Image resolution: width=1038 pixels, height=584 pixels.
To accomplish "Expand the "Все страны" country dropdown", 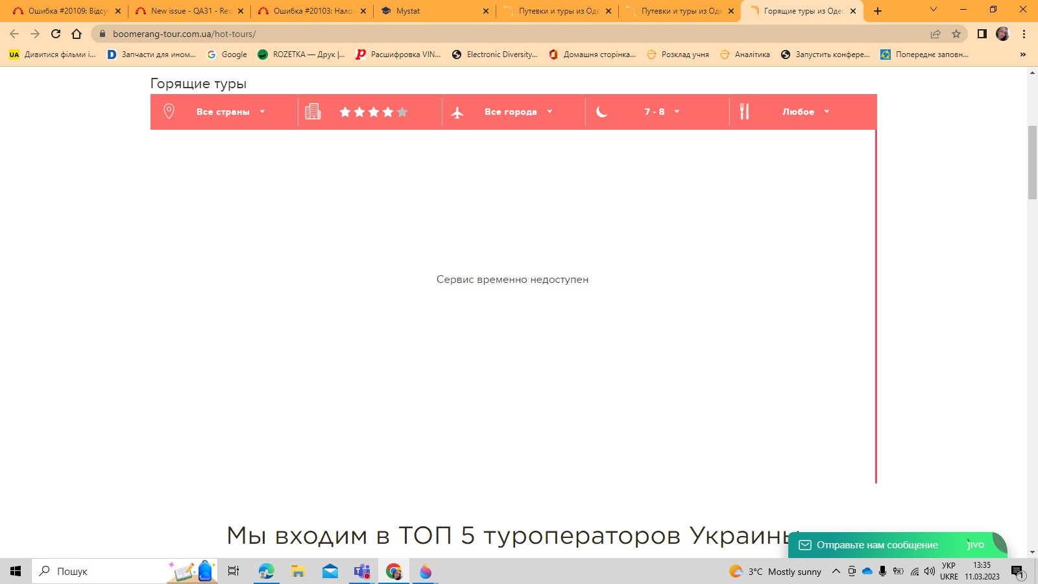I will pyautogui.click(x=230, y=112).
